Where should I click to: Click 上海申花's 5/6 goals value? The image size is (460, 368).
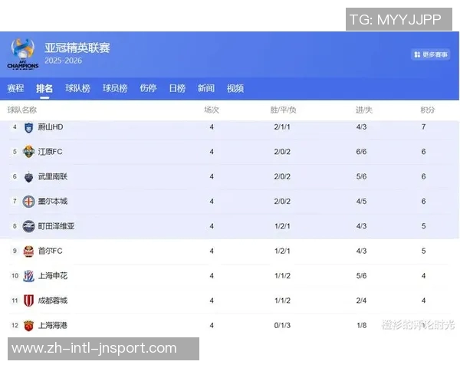[361, 276]
